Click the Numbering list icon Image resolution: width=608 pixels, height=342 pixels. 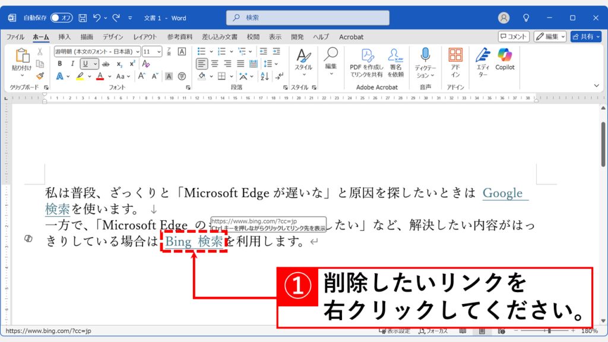click(x=221, y=52)
